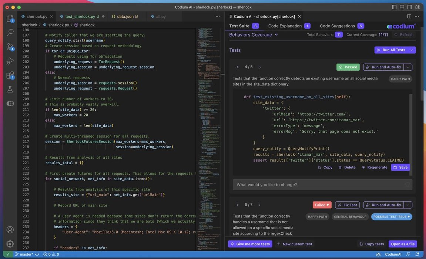
Task: Open Source Control view in activity bar
Action: 10,47
